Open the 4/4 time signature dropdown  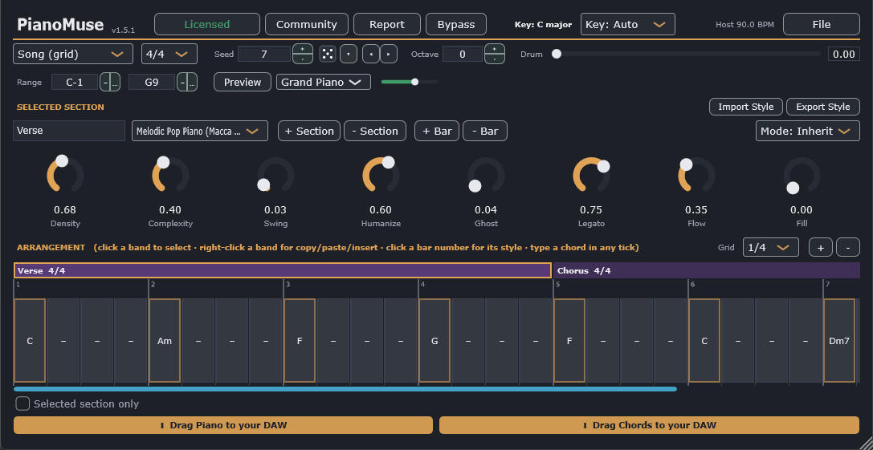point(169,54)
